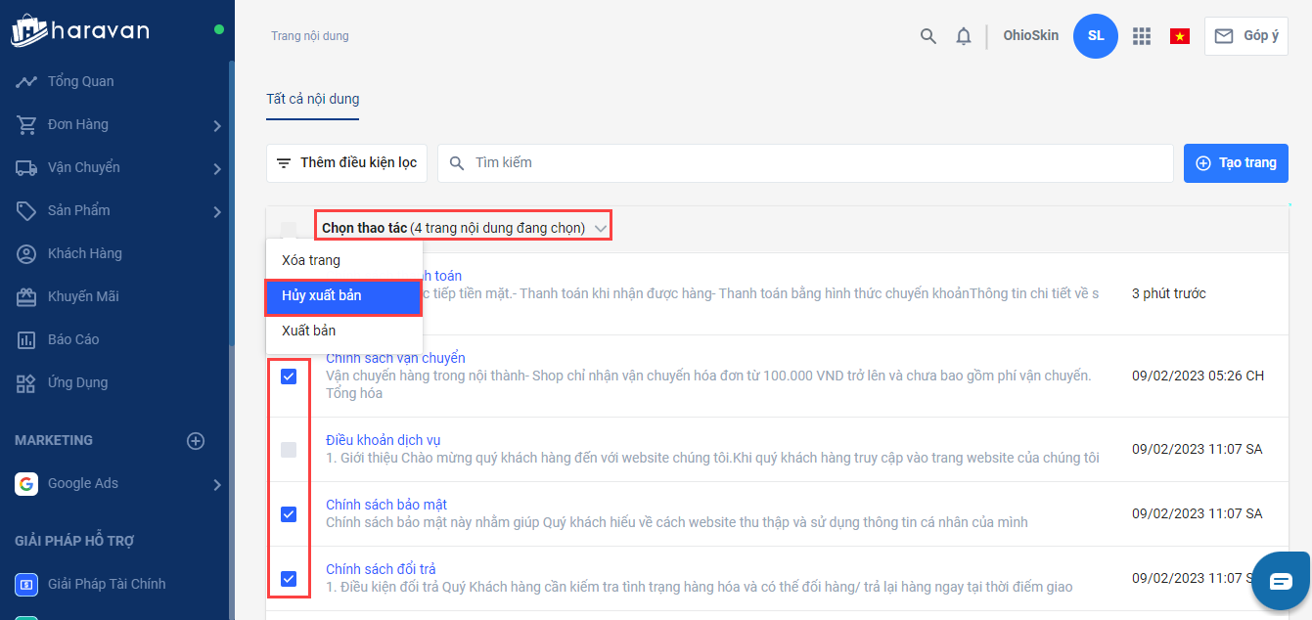This screenshot has width=1312, height=620.
Task: Uncheck the Chính sách đổi trả checkbox
Action: point(289,578)
